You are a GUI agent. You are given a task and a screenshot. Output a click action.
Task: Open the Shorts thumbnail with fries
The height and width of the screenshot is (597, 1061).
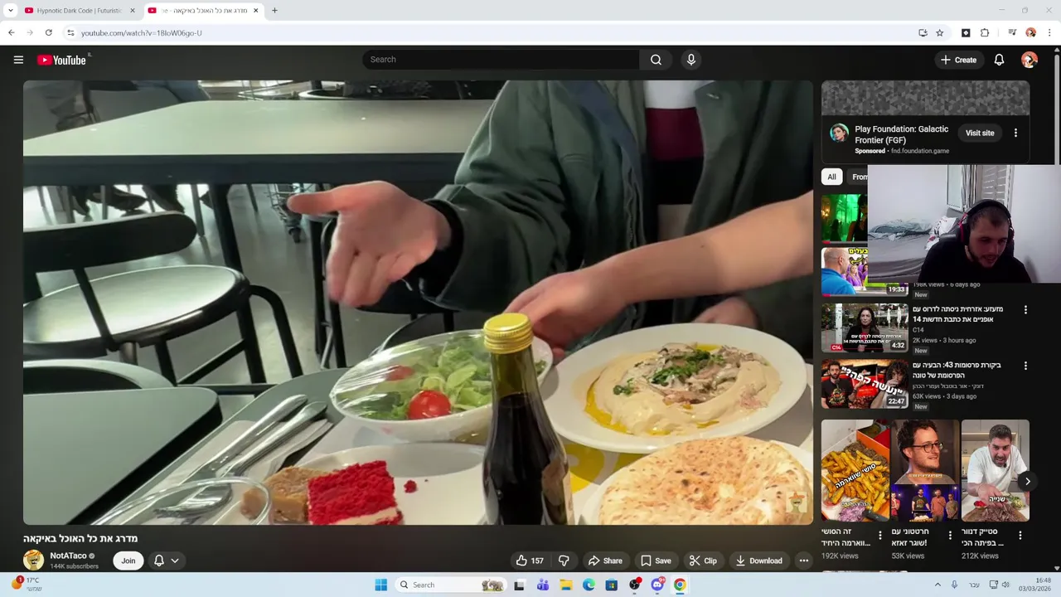(x=855, y=470)
